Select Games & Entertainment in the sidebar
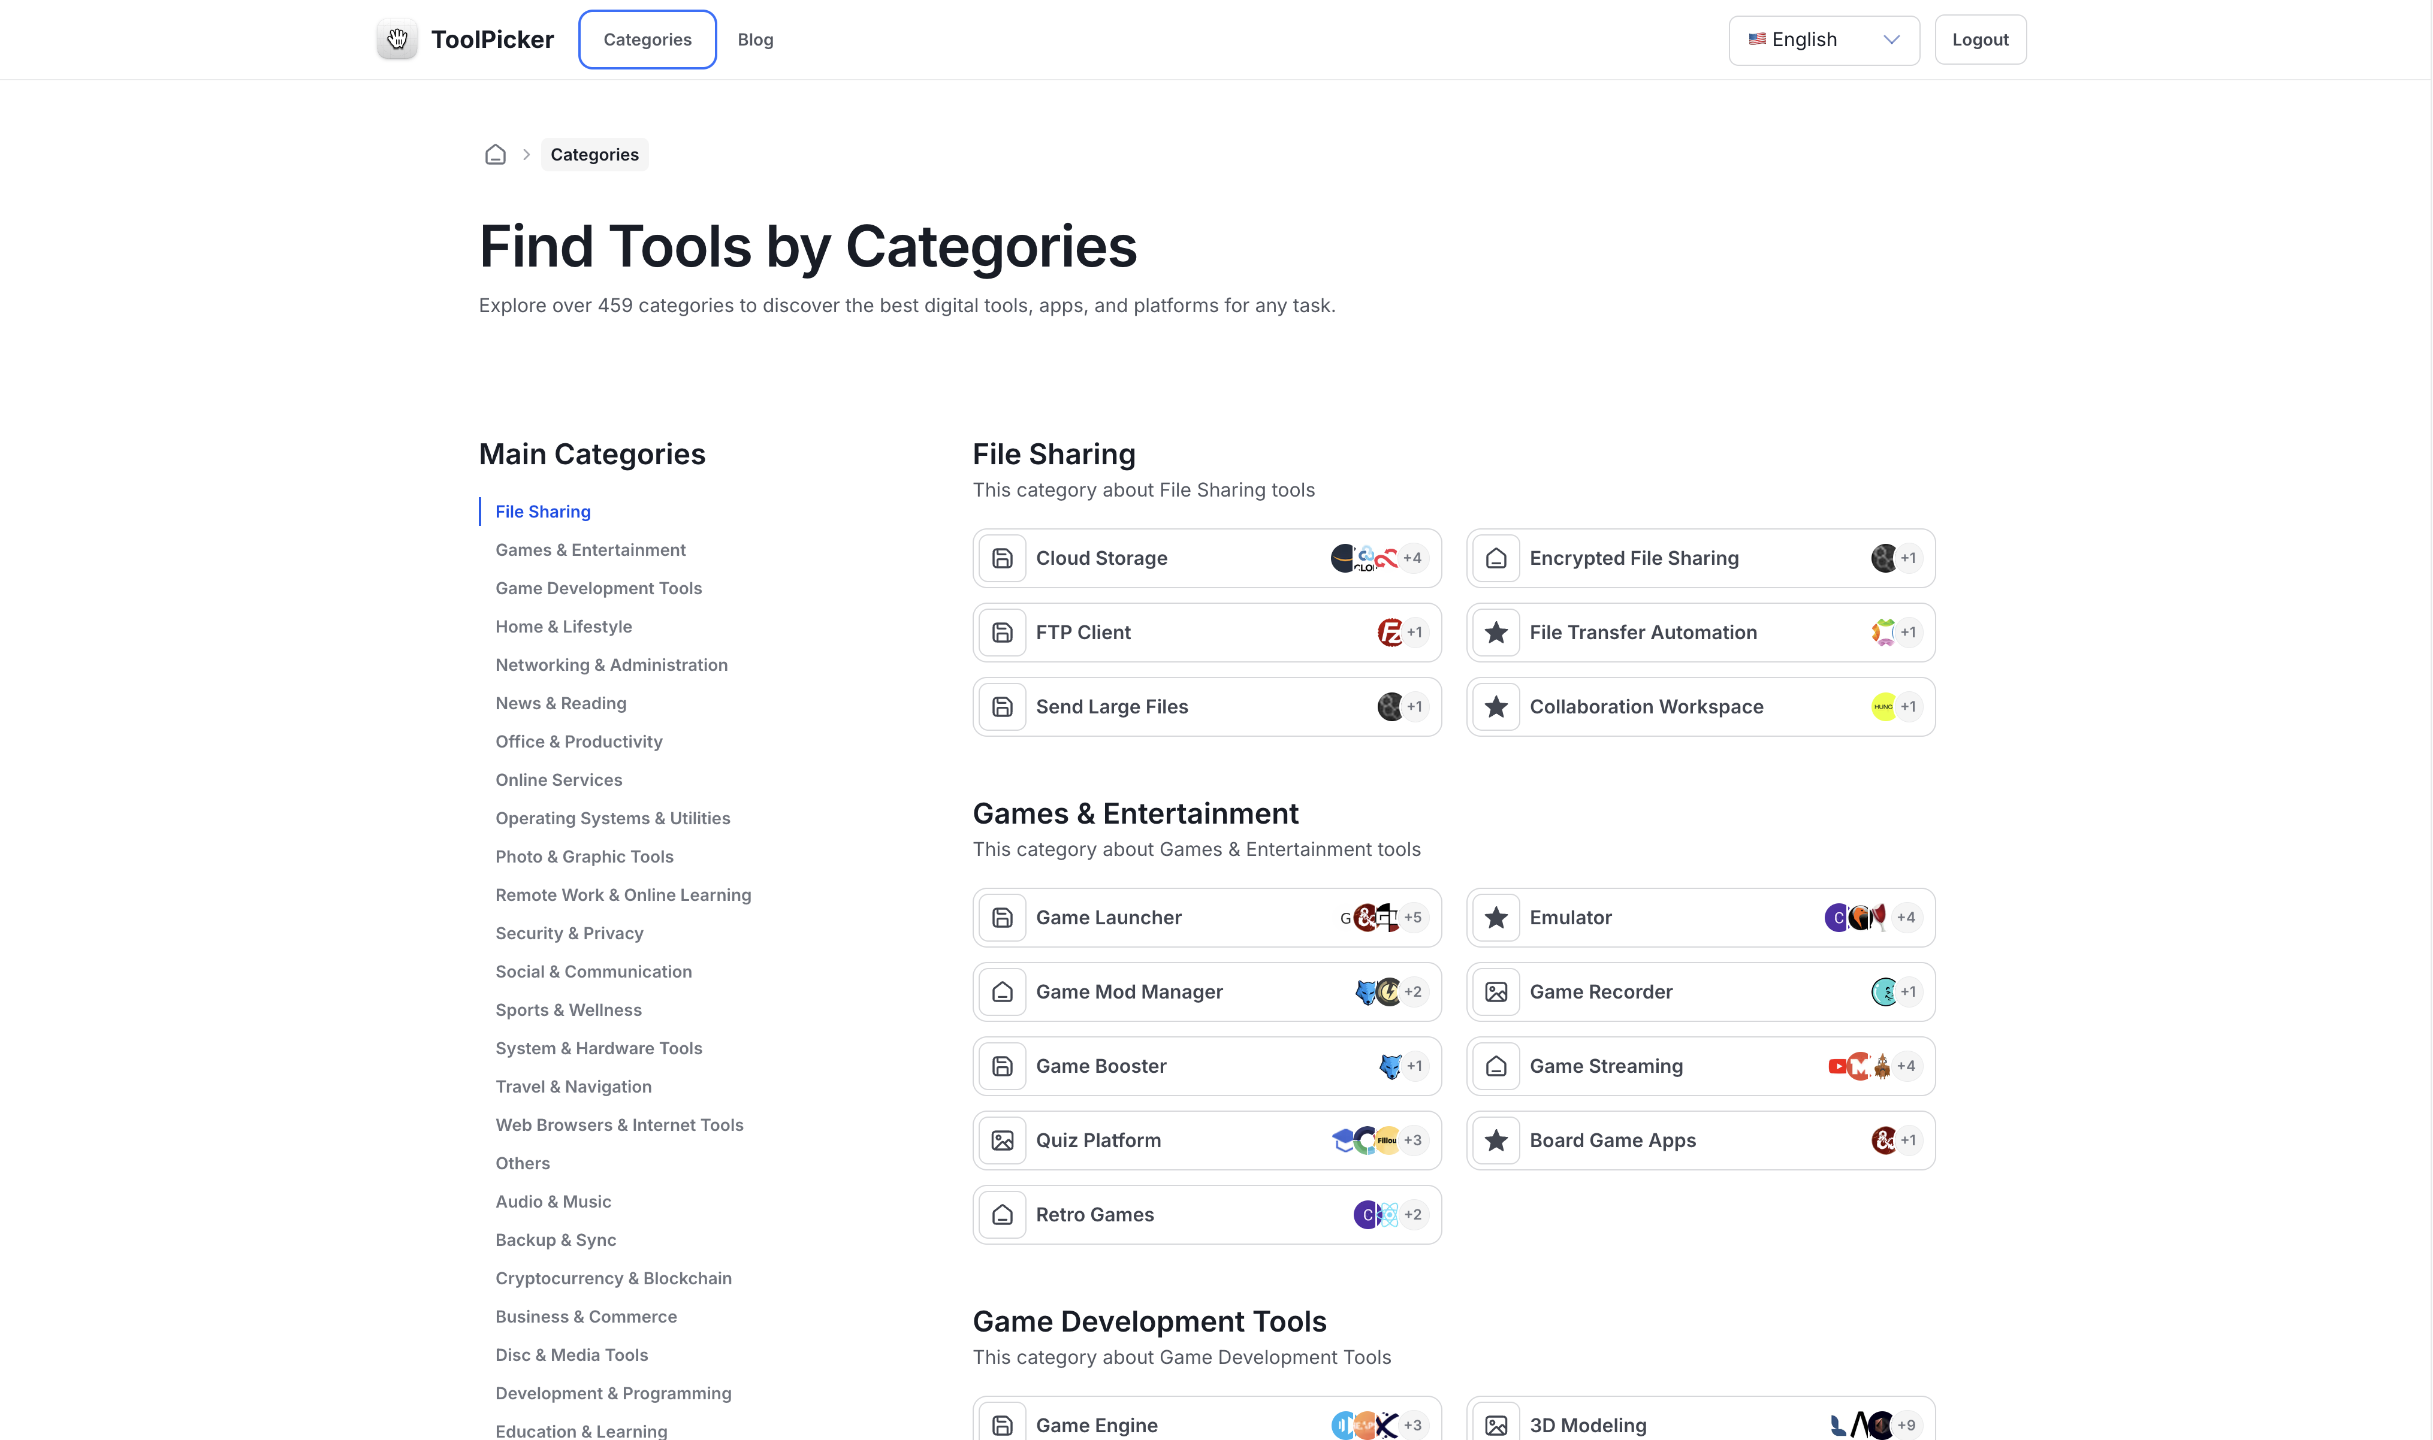This screenshot has height=1440, width=2433. (x=590, y=549)
